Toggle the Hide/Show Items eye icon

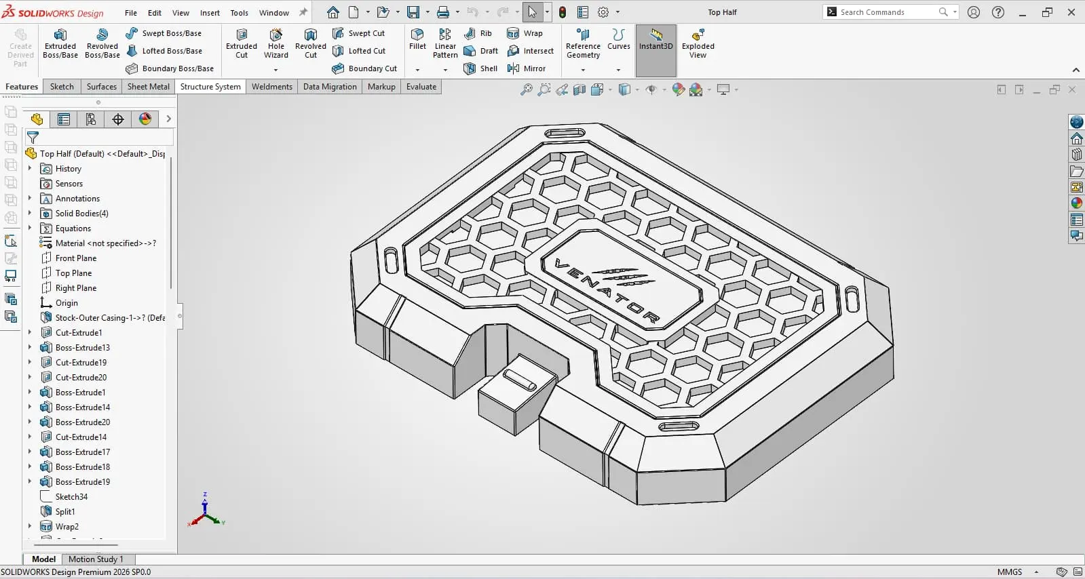coord(651,89)
